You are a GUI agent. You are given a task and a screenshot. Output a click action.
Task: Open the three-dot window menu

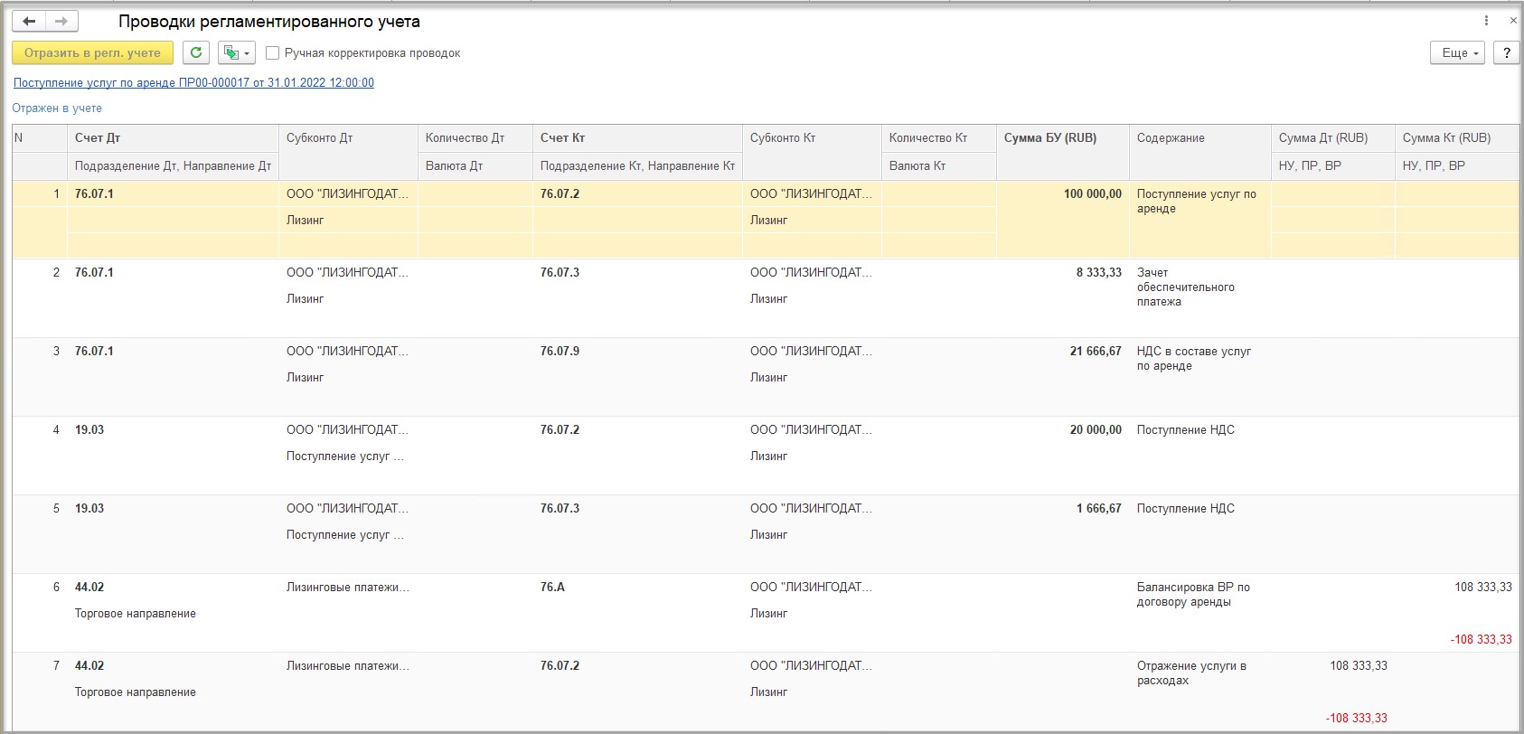click(1486, 21)
